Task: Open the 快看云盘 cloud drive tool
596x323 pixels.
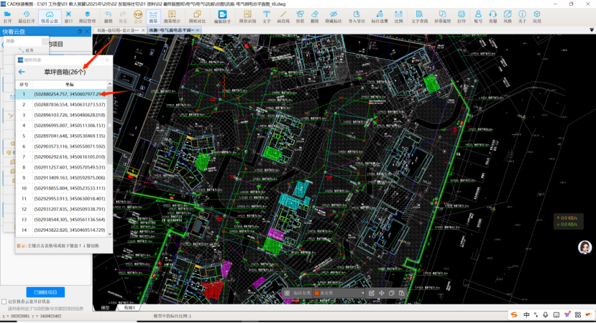Action: [x=50, y=17]
